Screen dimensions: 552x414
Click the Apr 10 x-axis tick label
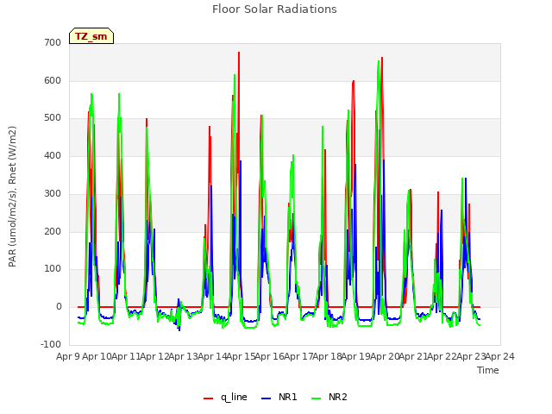[x=97, y=356]
